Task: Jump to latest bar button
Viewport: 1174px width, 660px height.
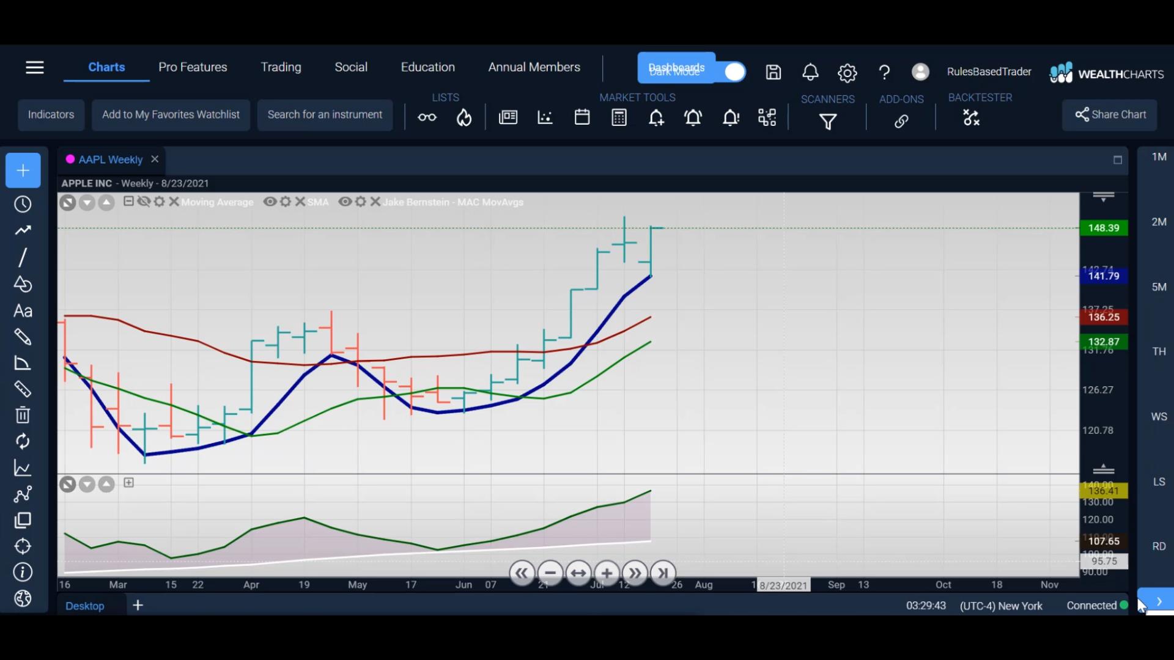Action: click(x=663, y=573)
